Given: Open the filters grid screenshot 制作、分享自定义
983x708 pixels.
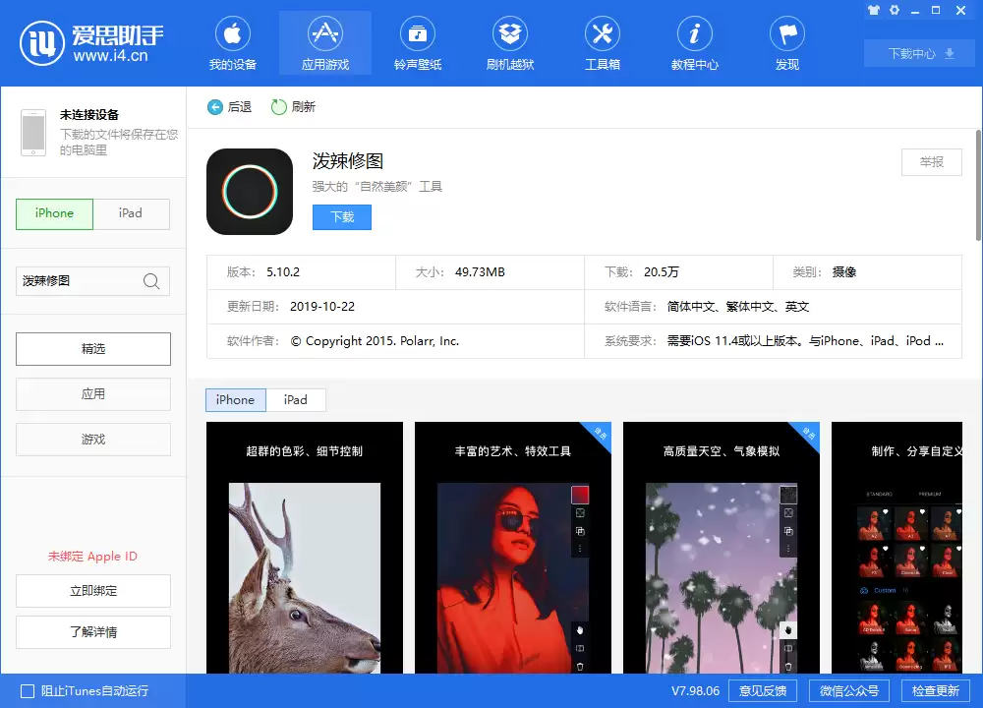Looking at the screenshot, I should pyautogui.click(x=897, y=548).
